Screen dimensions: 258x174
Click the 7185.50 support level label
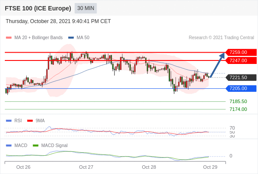click(238, 101)
